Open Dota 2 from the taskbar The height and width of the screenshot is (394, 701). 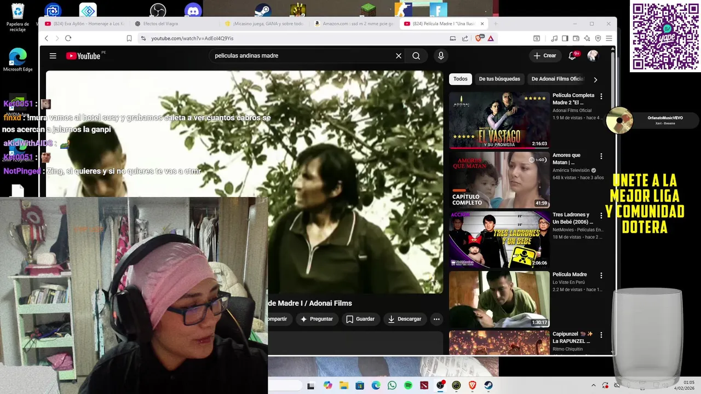coord(424,385)
